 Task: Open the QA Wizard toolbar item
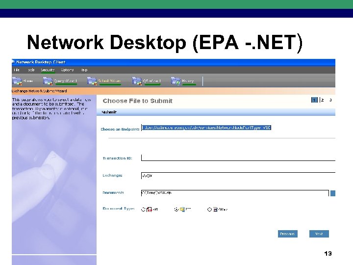point(146,81)
